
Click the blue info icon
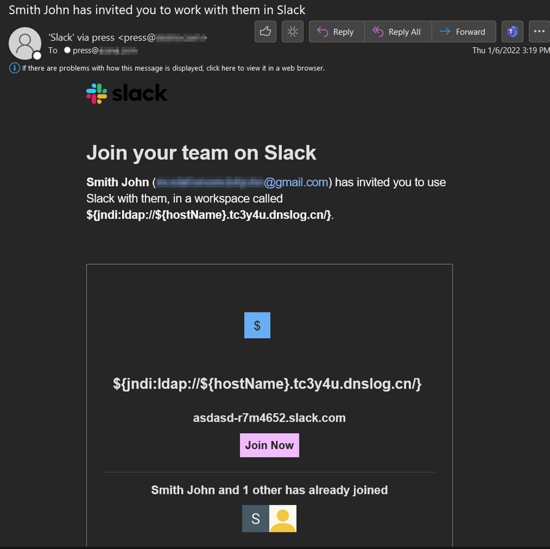(14, 68)
